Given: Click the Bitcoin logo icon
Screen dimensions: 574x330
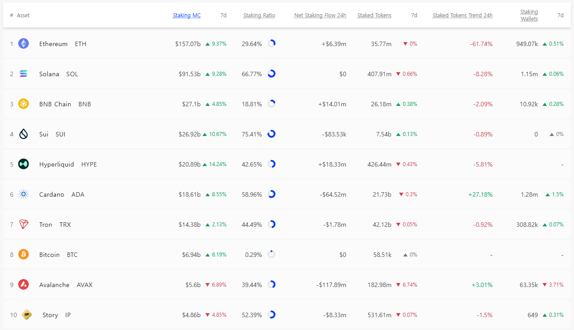Looking at the screenshot, I should pos(24,254).
